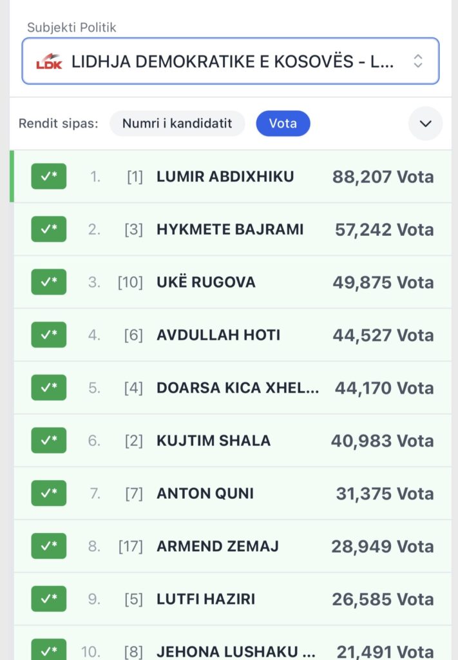Click the LDK party logo icon

[x=49, y=62]
